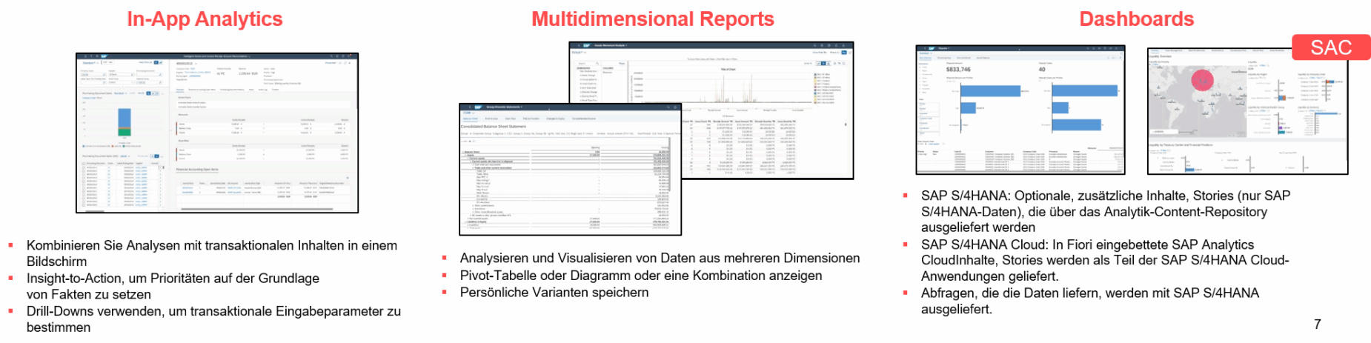This screenshot has width=1371, height=343.
Task: Toggle select-all checkbox in Purchasing Document Items header
Action: tap(83, 162)
